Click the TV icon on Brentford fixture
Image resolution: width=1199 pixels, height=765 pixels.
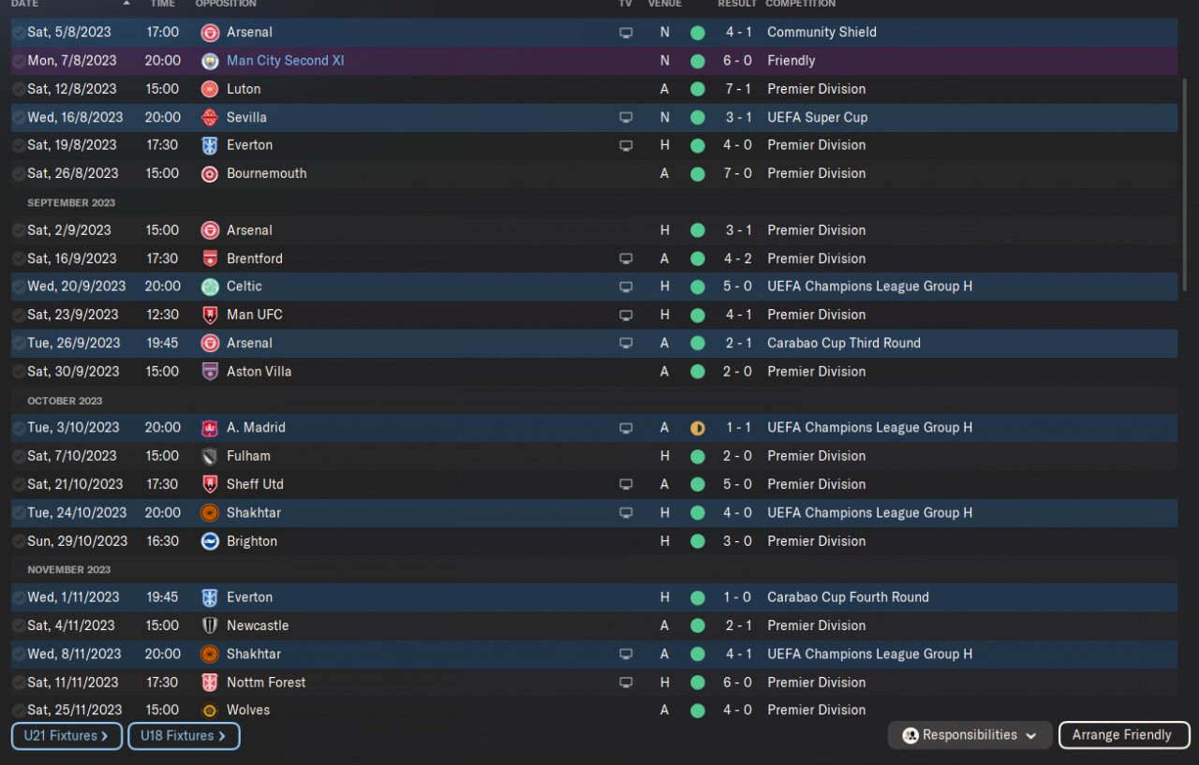tap(626, 258)
